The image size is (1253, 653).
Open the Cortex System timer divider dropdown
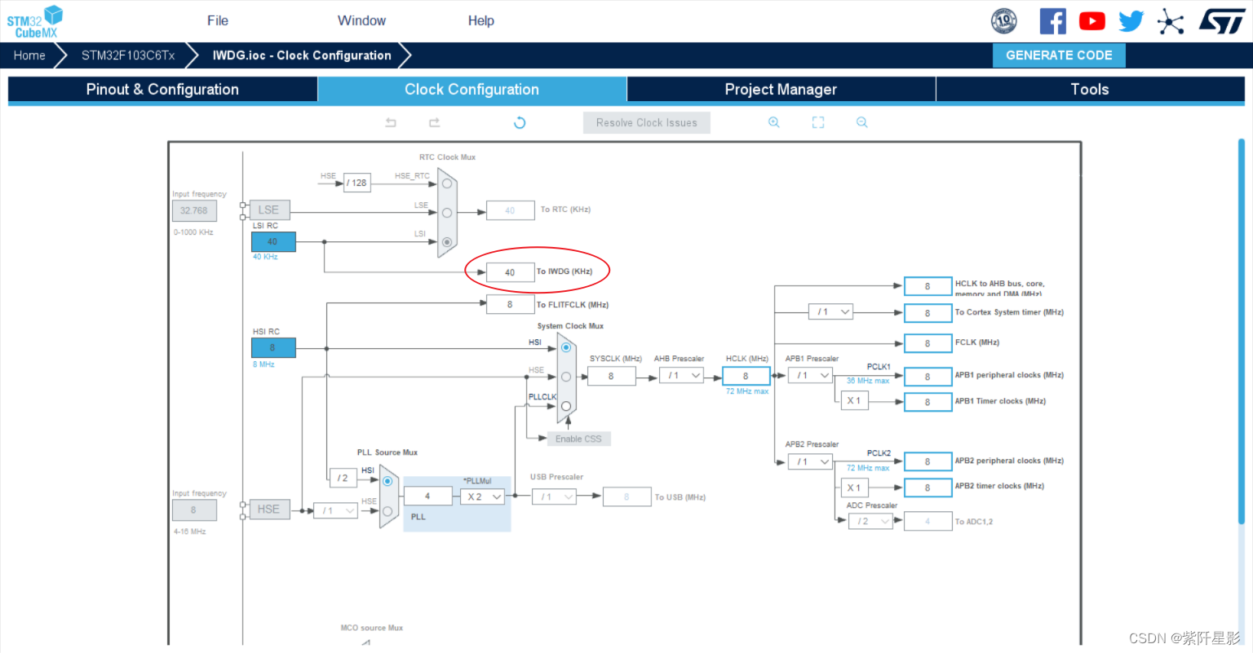830,312
